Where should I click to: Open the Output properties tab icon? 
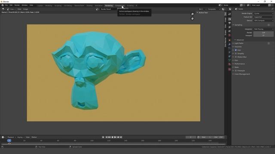(x=229, y=23)
